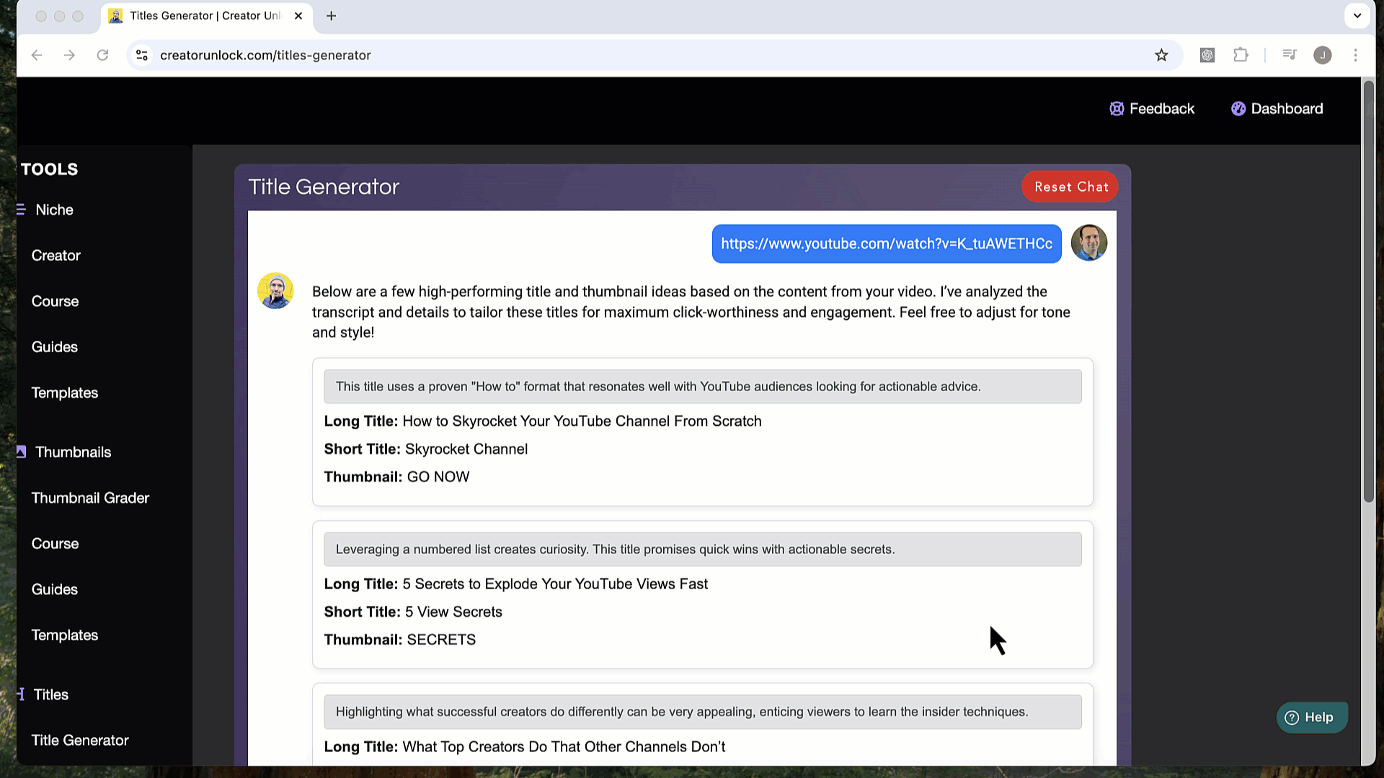Expand the tab search dropdown arrow

1357,16
